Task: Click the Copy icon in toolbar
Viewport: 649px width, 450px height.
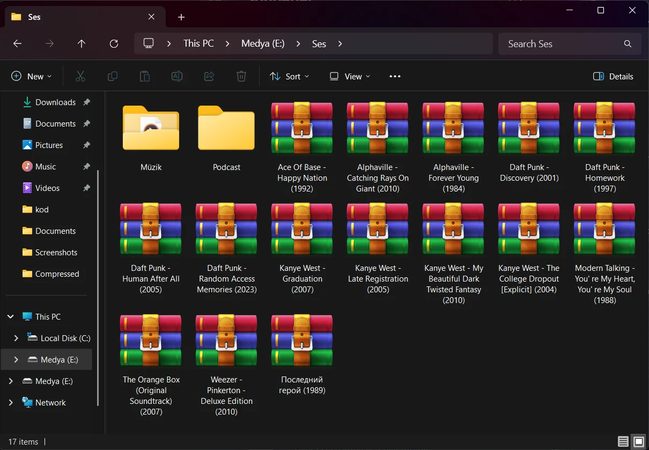Action: pyautogui.click(x=113, y=76)
